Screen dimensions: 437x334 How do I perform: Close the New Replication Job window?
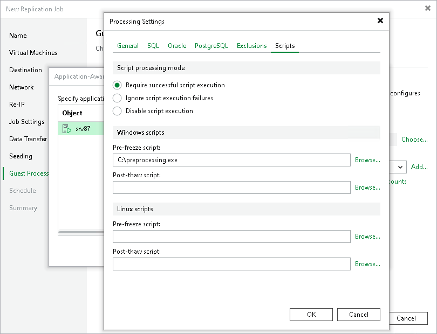coord(427,9)
